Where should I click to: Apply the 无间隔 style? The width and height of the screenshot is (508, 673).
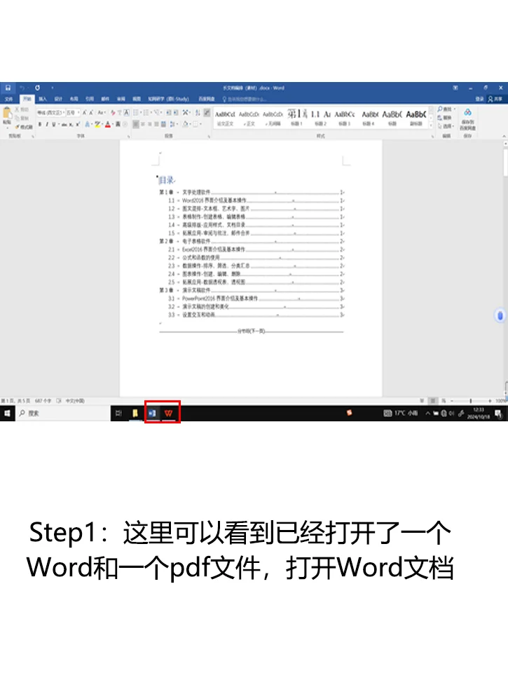[273, 118]
